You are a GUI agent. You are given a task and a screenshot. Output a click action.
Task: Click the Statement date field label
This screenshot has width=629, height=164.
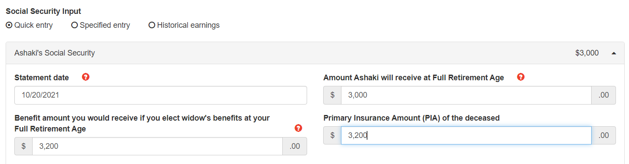pos(42,78)
